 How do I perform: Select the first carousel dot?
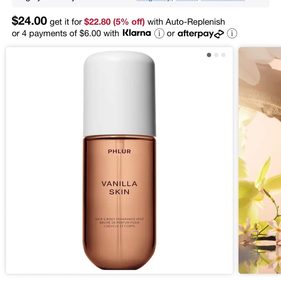pyautogui.click(x=209, y=55)
